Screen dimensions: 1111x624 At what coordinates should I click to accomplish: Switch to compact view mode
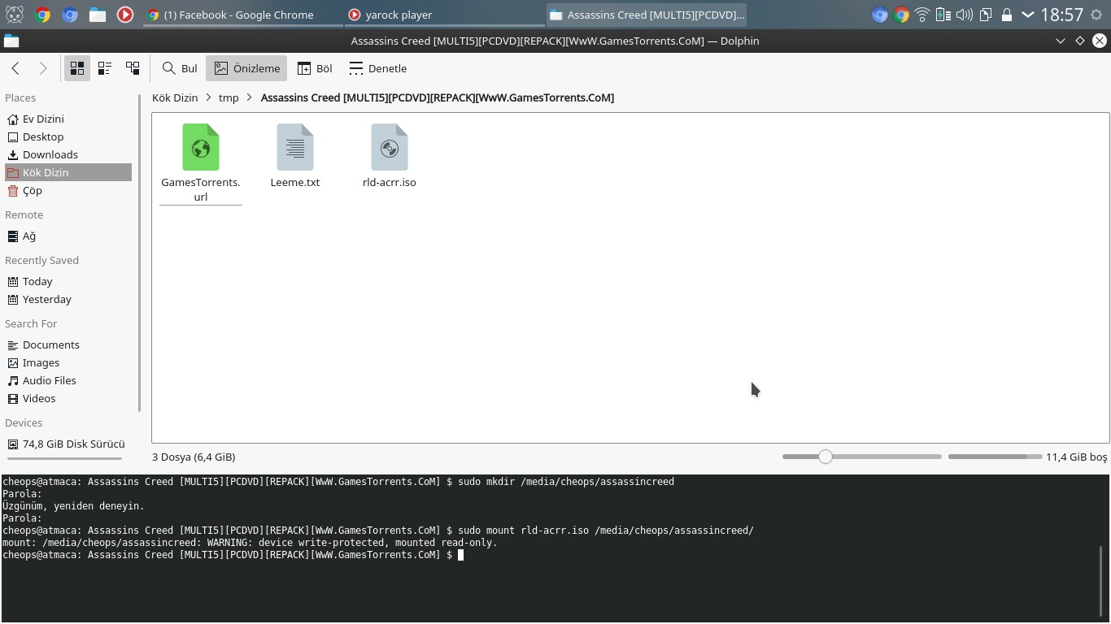point(105,68)
